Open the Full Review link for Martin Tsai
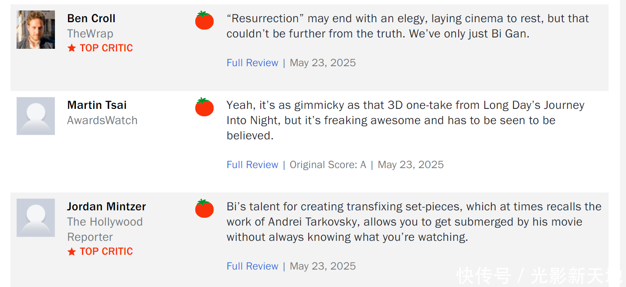Viewport: 626px width, 287px height. [252, 165]
